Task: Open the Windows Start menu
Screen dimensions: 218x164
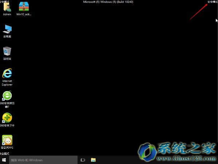Action: [x=4, y=160]
